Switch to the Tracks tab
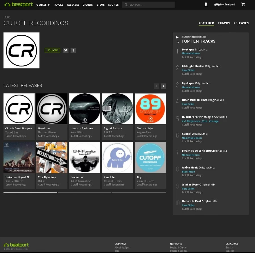The image size is (255, 253). coord(224,23)
